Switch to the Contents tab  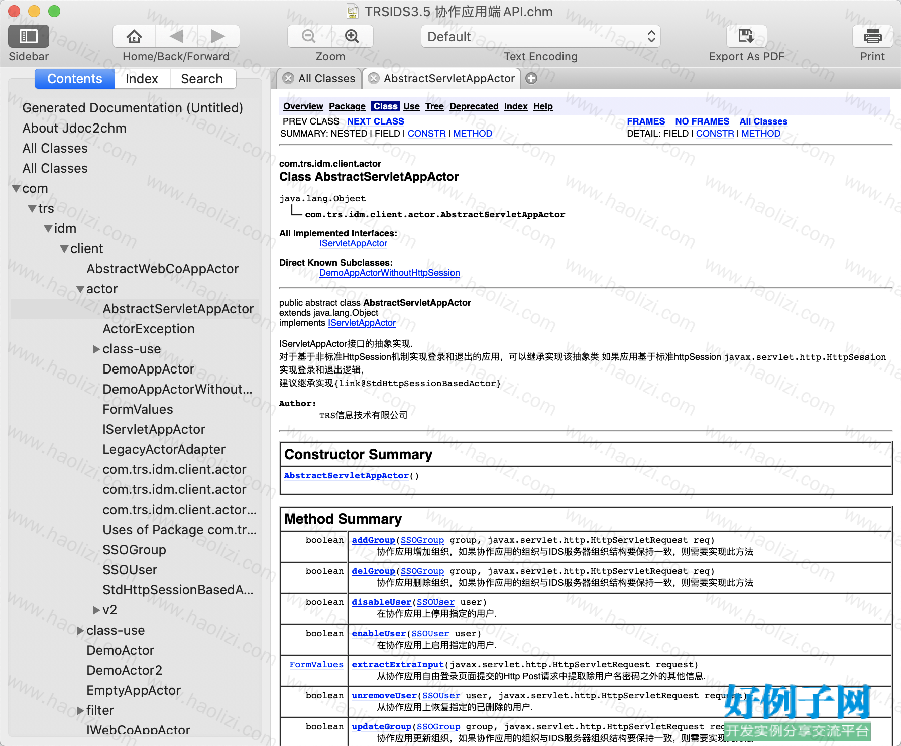click(75, 79)
